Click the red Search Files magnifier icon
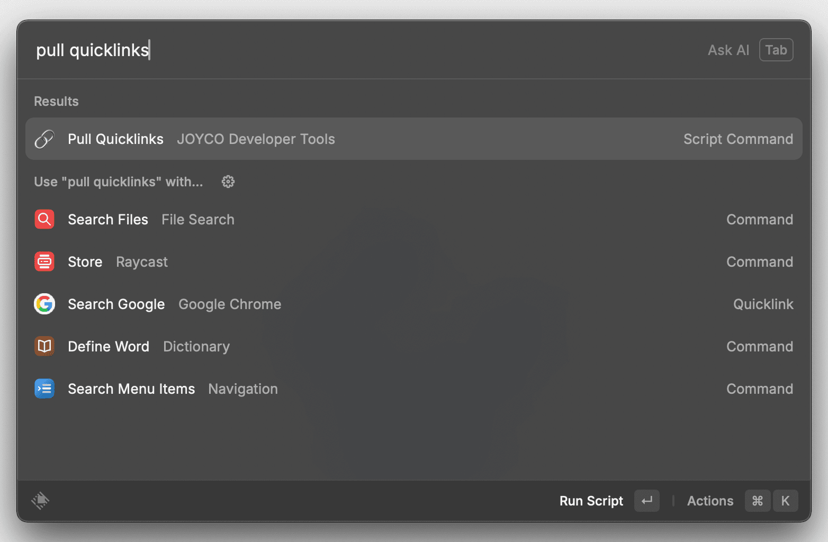This screenshot has height=542, width=828. [44, 219]
